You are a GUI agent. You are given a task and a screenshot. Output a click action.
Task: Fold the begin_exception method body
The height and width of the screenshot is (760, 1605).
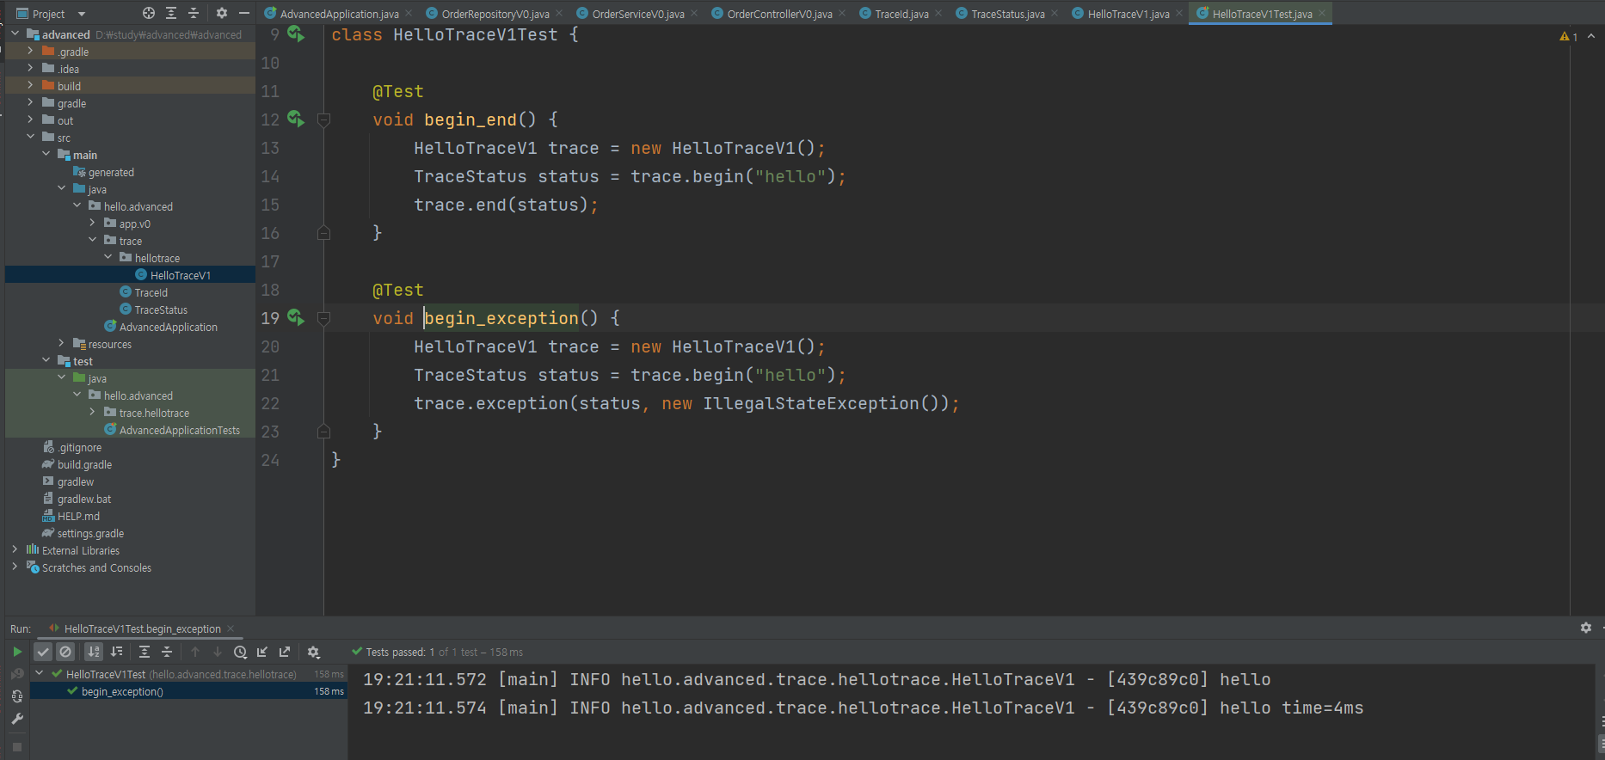pyautogui.click(x=323, y=318)
